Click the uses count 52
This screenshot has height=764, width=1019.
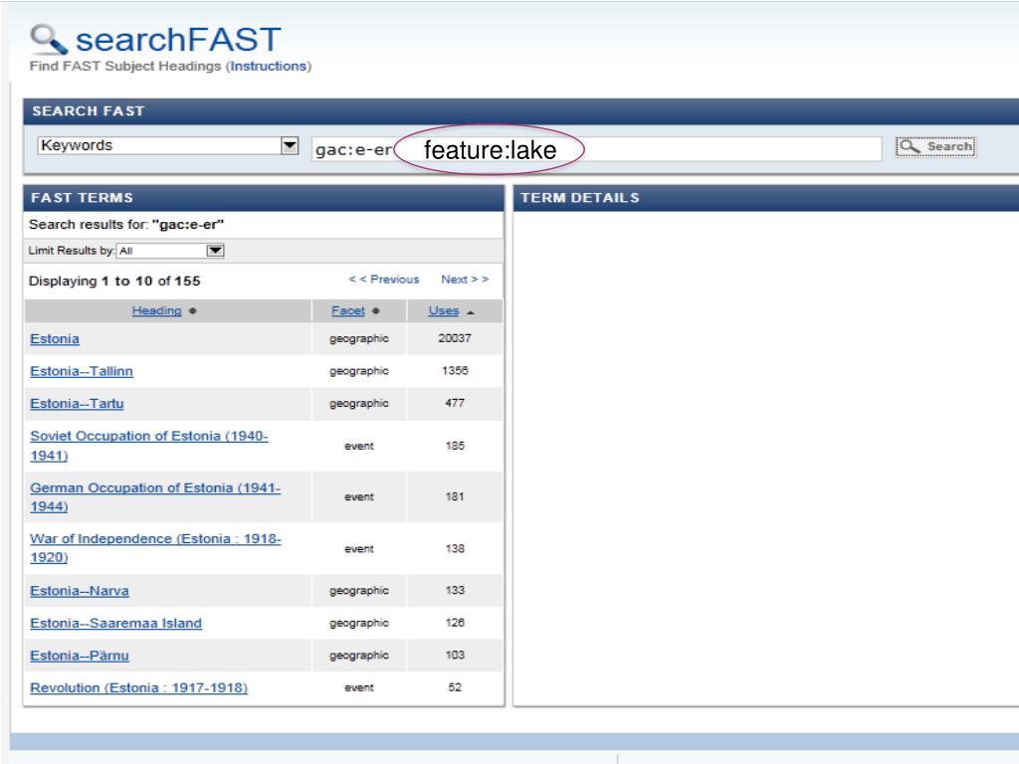coord(455,687)
